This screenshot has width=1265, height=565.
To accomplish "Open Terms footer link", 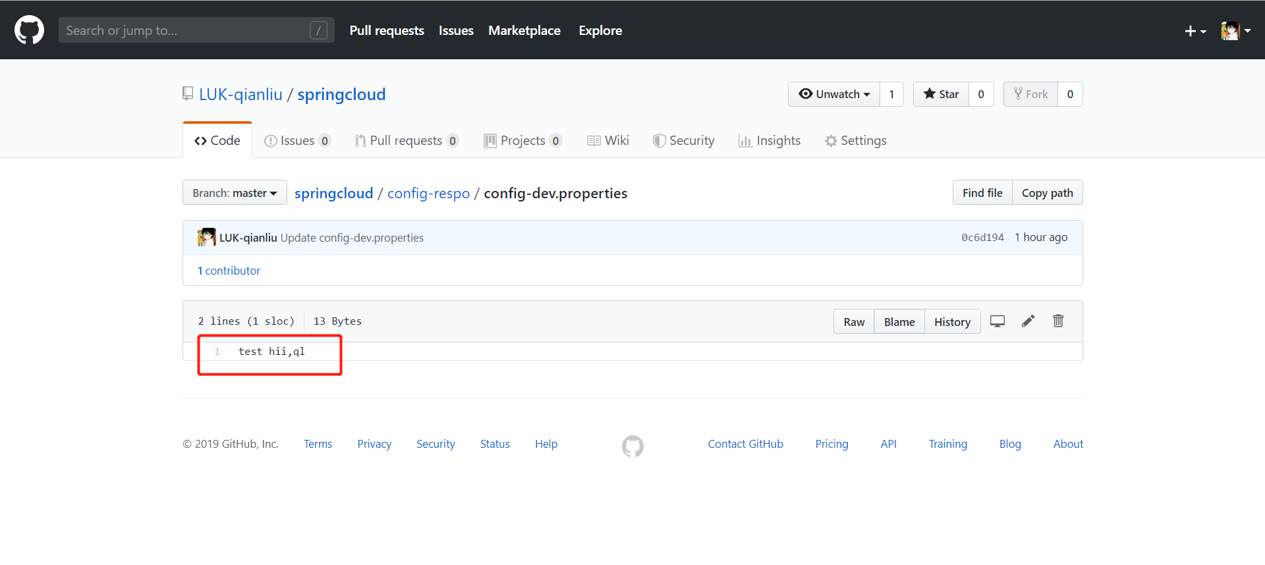I will 318,444.
